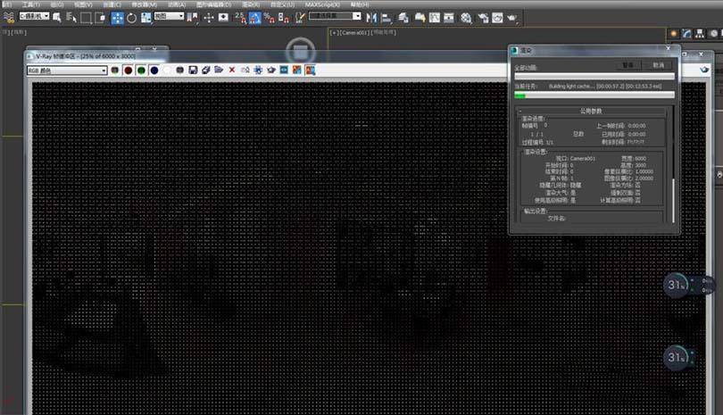Image resolution: width=723 pixels, height=415 pixels.
Task: Open the RGB color channel dropdown
Action: (x=67, y=71)
